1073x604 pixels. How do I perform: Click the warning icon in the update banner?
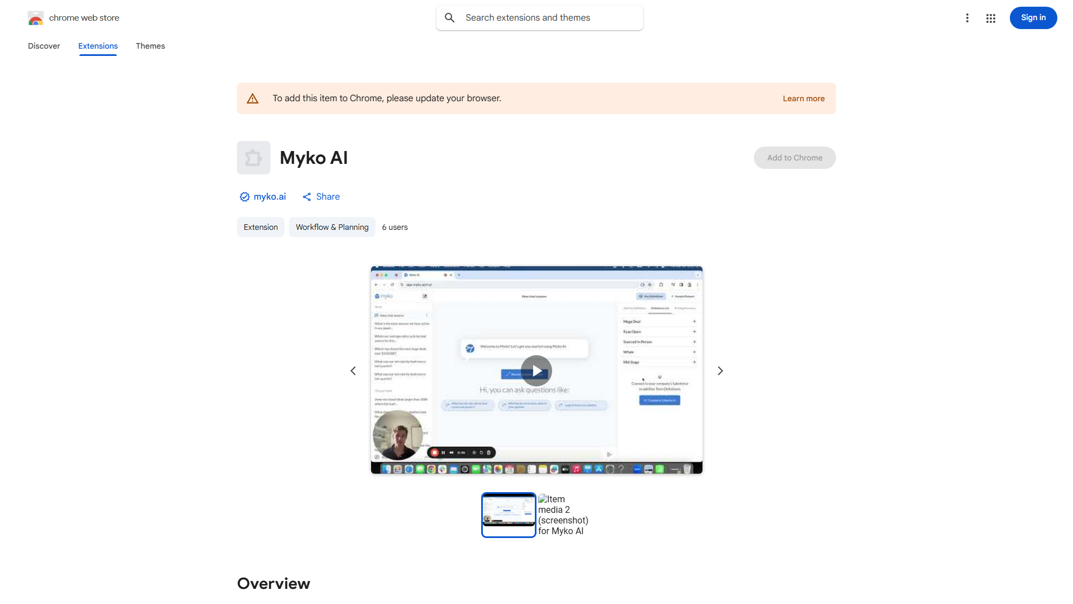pos(253,98)
